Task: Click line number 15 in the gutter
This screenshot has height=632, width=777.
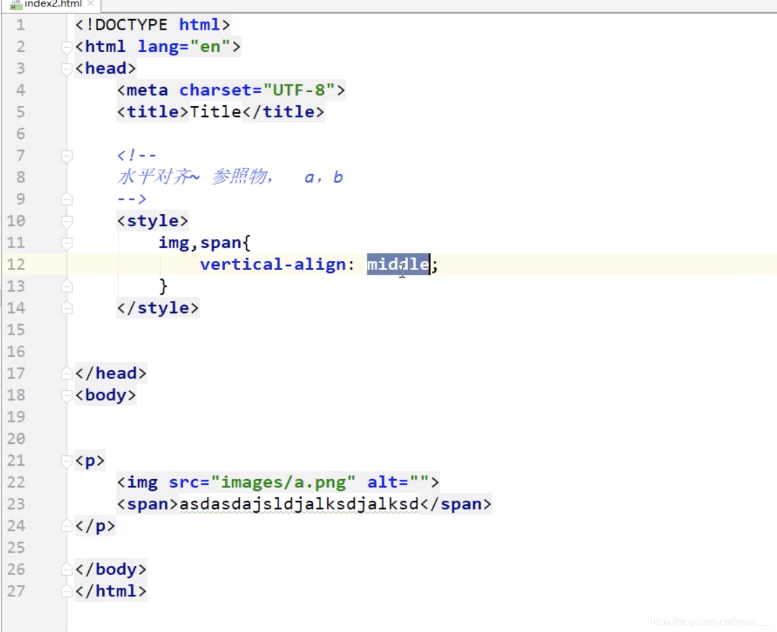Action: pos(16,330)
